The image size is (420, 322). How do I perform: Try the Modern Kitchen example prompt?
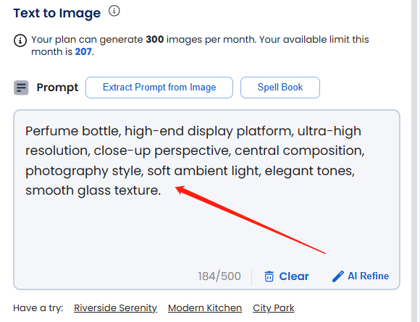pyautogui.click(x=205, y=308)
